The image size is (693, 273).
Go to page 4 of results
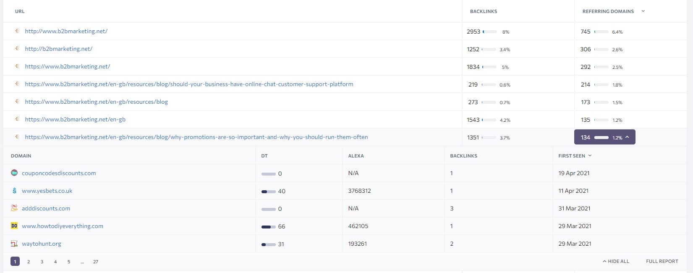point(55,262)
